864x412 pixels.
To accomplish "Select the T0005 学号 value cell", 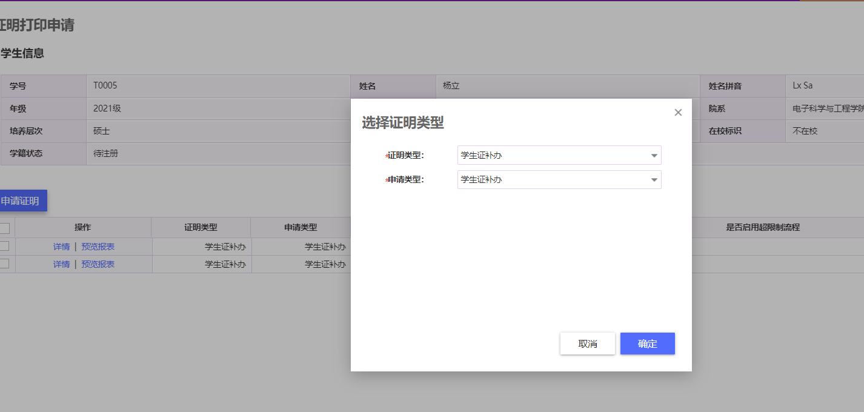I will (x=105, y=86).
